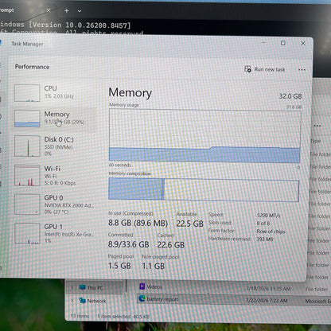The image size is (331, 331).
Task: Click the Memory composition bar
Action: point(204,189)
